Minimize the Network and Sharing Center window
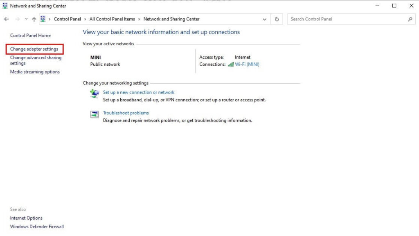 377,6
